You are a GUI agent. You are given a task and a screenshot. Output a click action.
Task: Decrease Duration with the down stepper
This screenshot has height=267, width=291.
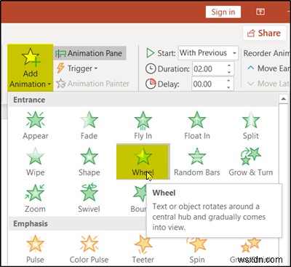coord(229,72)
